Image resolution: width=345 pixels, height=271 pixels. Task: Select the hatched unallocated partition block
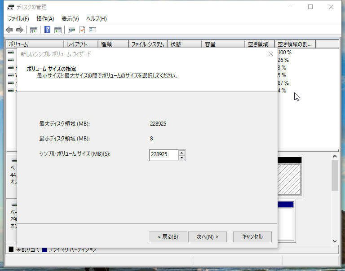click(289, 179)
